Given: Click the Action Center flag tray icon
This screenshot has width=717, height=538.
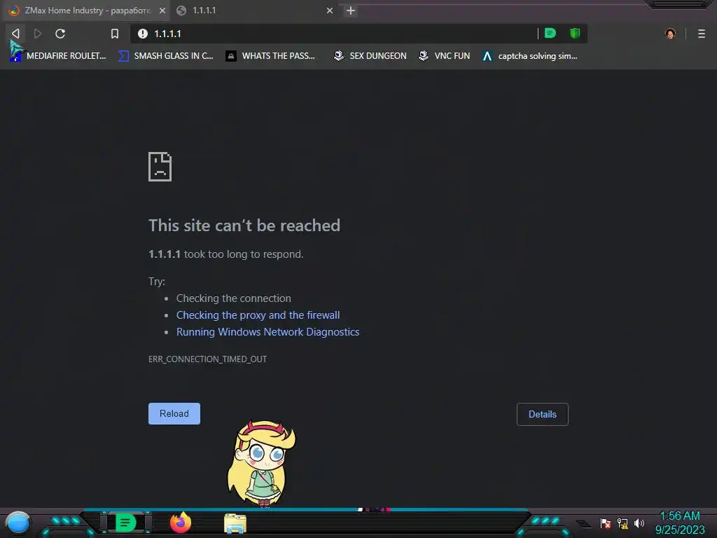Looking at the screenshot, I should 606,523.
